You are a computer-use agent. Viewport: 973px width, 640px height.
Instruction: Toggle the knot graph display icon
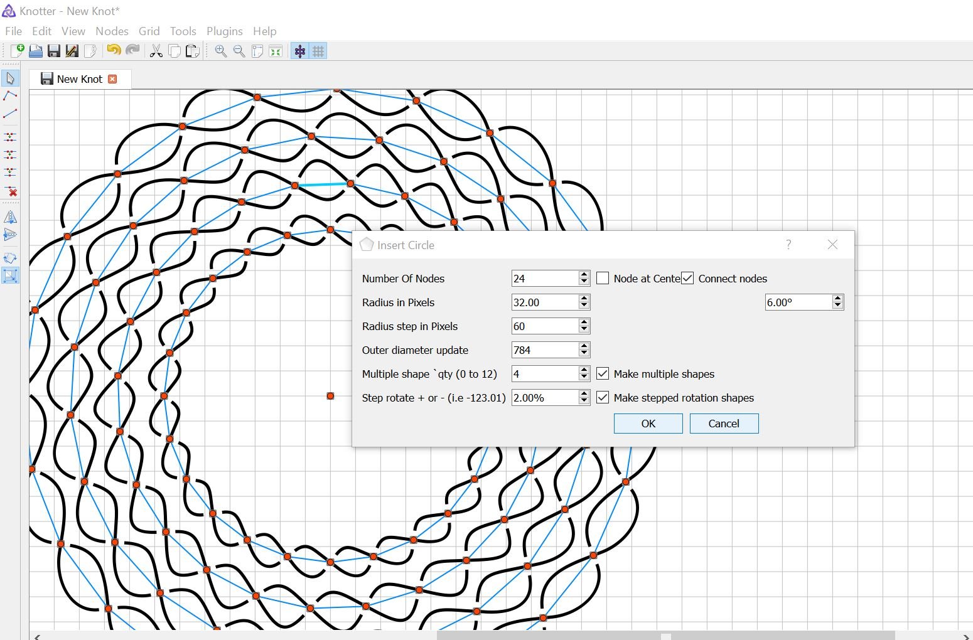(300, 51)
